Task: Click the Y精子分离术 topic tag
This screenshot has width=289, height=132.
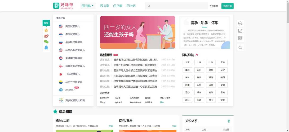Action: coord(165,98)
